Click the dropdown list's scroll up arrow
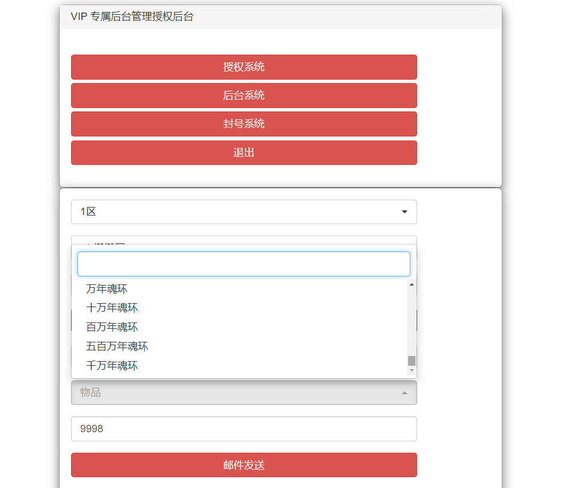578x488 pixels. [x=411, y=284]
